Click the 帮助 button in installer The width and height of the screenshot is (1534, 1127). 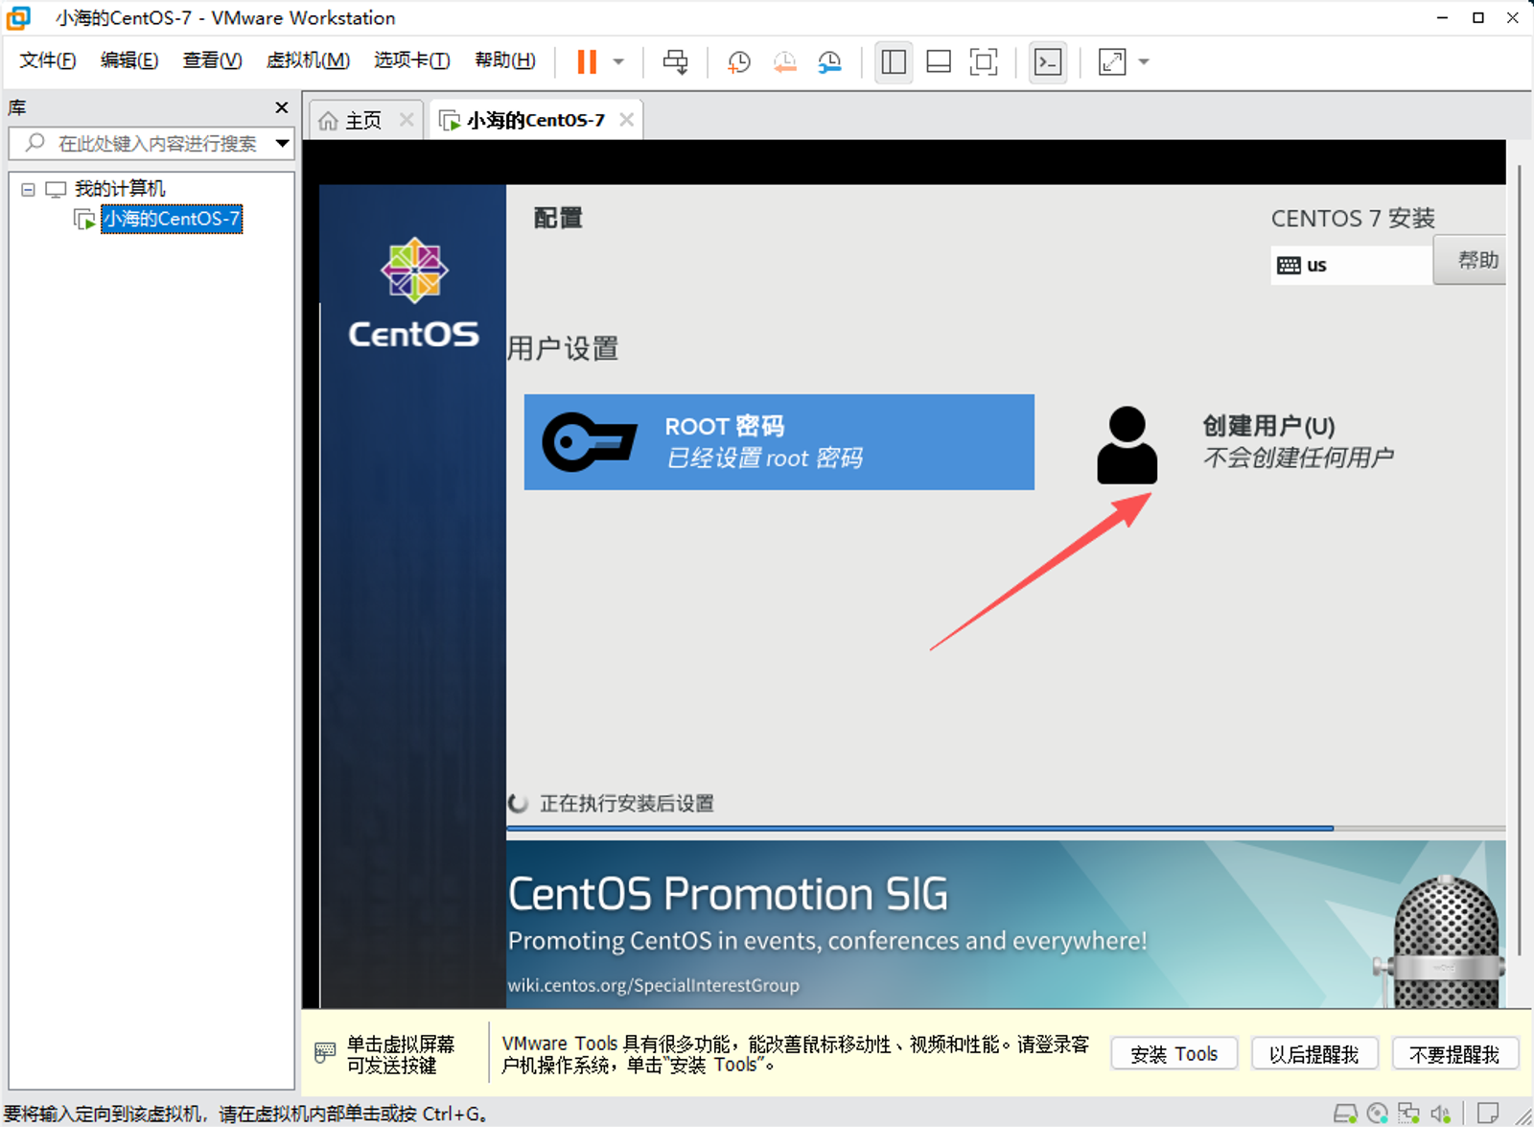tap(1471, 260)
